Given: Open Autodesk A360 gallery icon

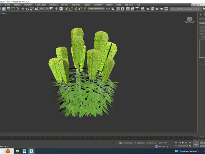Looking at the screenshot, I should point(166,9).
